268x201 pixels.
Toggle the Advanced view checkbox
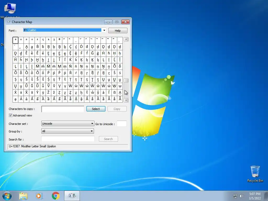[x=10, y=115]
